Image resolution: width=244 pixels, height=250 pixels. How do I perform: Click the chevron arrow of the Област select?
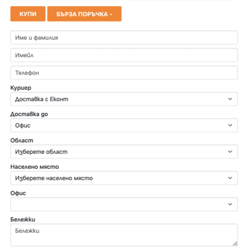point(230,152)
